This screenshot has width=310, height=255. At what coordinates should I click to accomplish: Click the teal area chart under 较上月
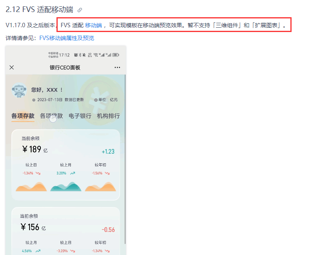point(66,187)
